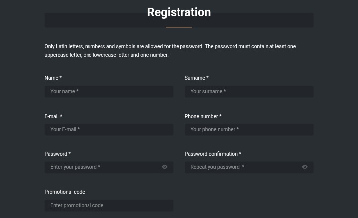Select the Your E-mail input box
Image resolution: width=358 pixels, height=218 pixels.
click(x=108, y=130)
